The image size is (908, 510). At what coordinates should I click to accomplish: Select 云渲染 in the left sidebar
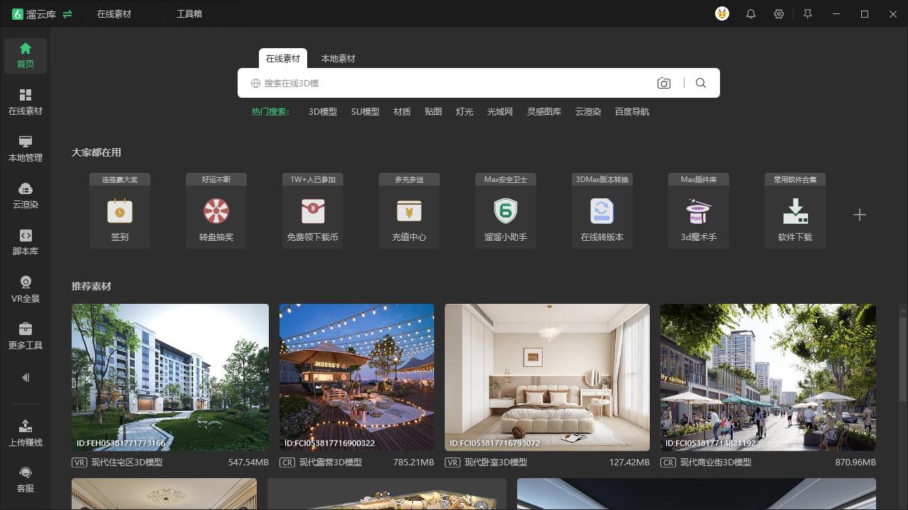point(25,194)
